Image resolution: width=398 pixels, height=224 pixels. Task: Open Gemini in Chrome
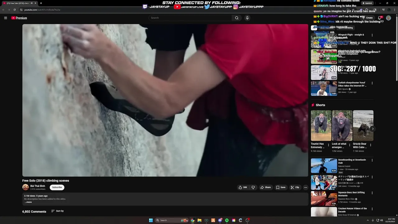(367, 3)
